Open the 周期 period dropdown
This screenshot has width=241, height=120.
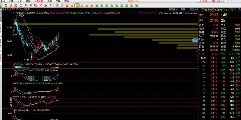tap(183, 9)
